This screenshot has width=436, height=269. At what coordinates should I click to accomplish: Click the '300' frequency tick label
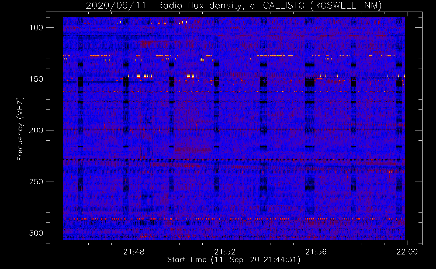coord(36,233)
